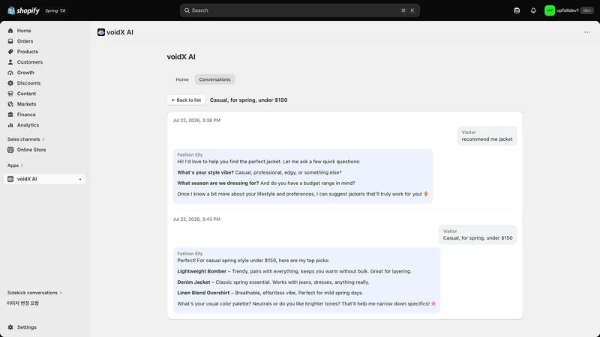Open the Orders sidebar icon
This screenshot has height=337, width=600.
pos(10,41)
